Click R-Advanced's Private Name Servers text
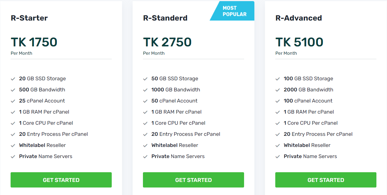This screenshot has width=387, height=195. click(x=310, y=156)
